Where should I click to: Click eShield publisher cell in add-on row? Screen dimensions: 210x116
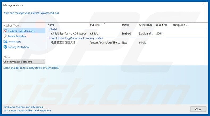[94, 33]
